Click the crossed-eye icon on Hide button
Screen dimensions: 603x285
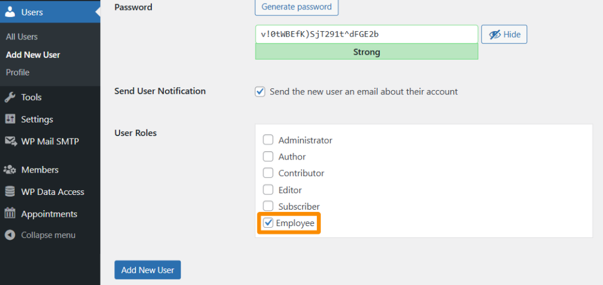click(x=495, y=35)
